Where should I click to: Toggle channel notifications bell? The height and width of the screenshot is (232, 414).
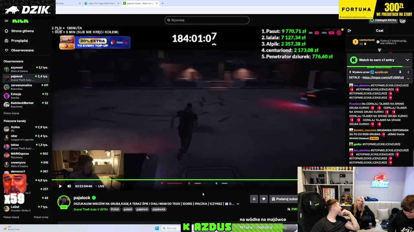[x=254, y=199]
